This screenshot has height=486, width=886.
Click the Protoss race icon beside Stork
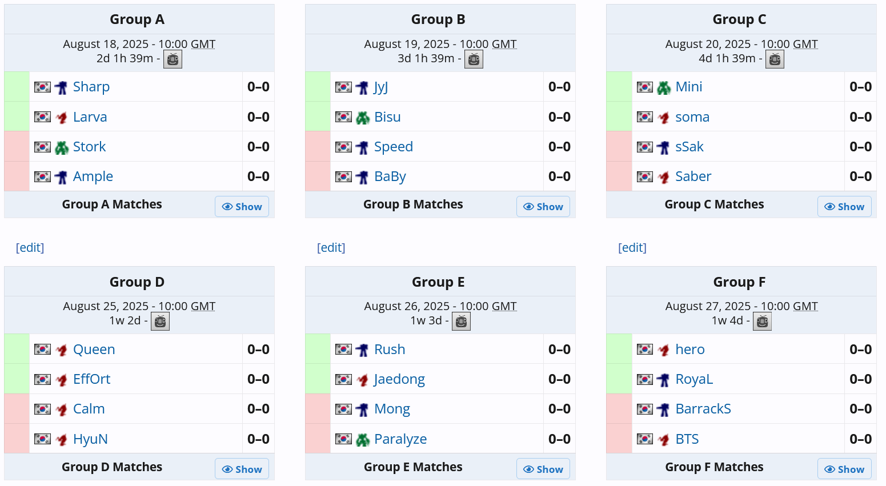[x=62, y=147]
